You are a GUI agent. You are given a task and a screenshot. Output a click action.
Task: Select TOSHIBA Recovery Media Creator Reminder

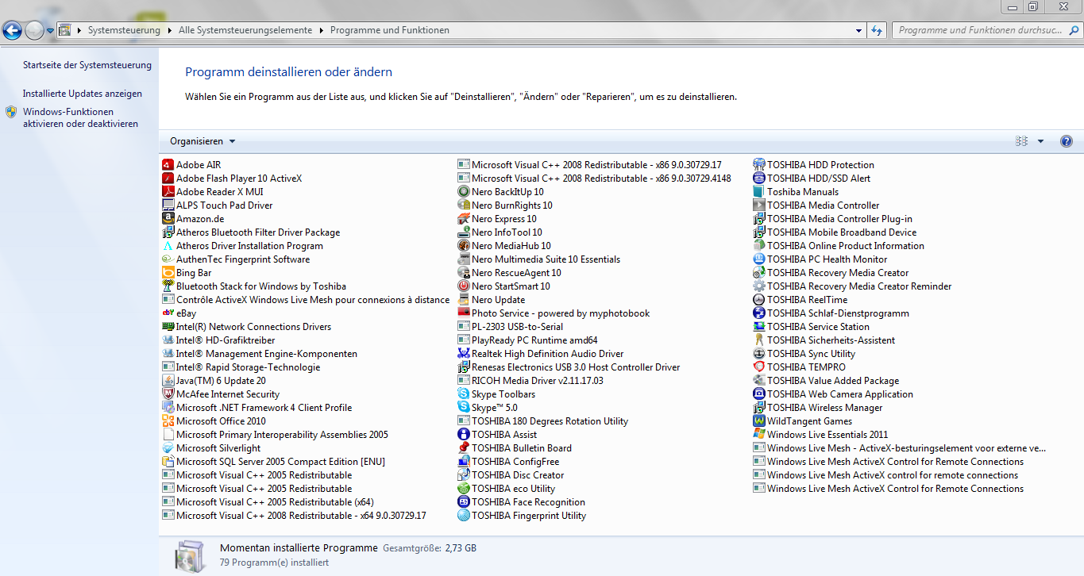pos(852,286)
